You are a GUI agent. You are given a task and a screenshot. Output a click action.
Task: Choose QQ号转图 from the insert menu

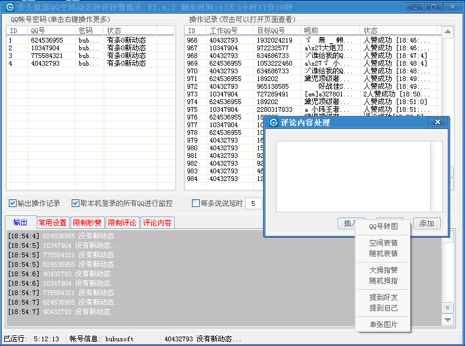383,227
